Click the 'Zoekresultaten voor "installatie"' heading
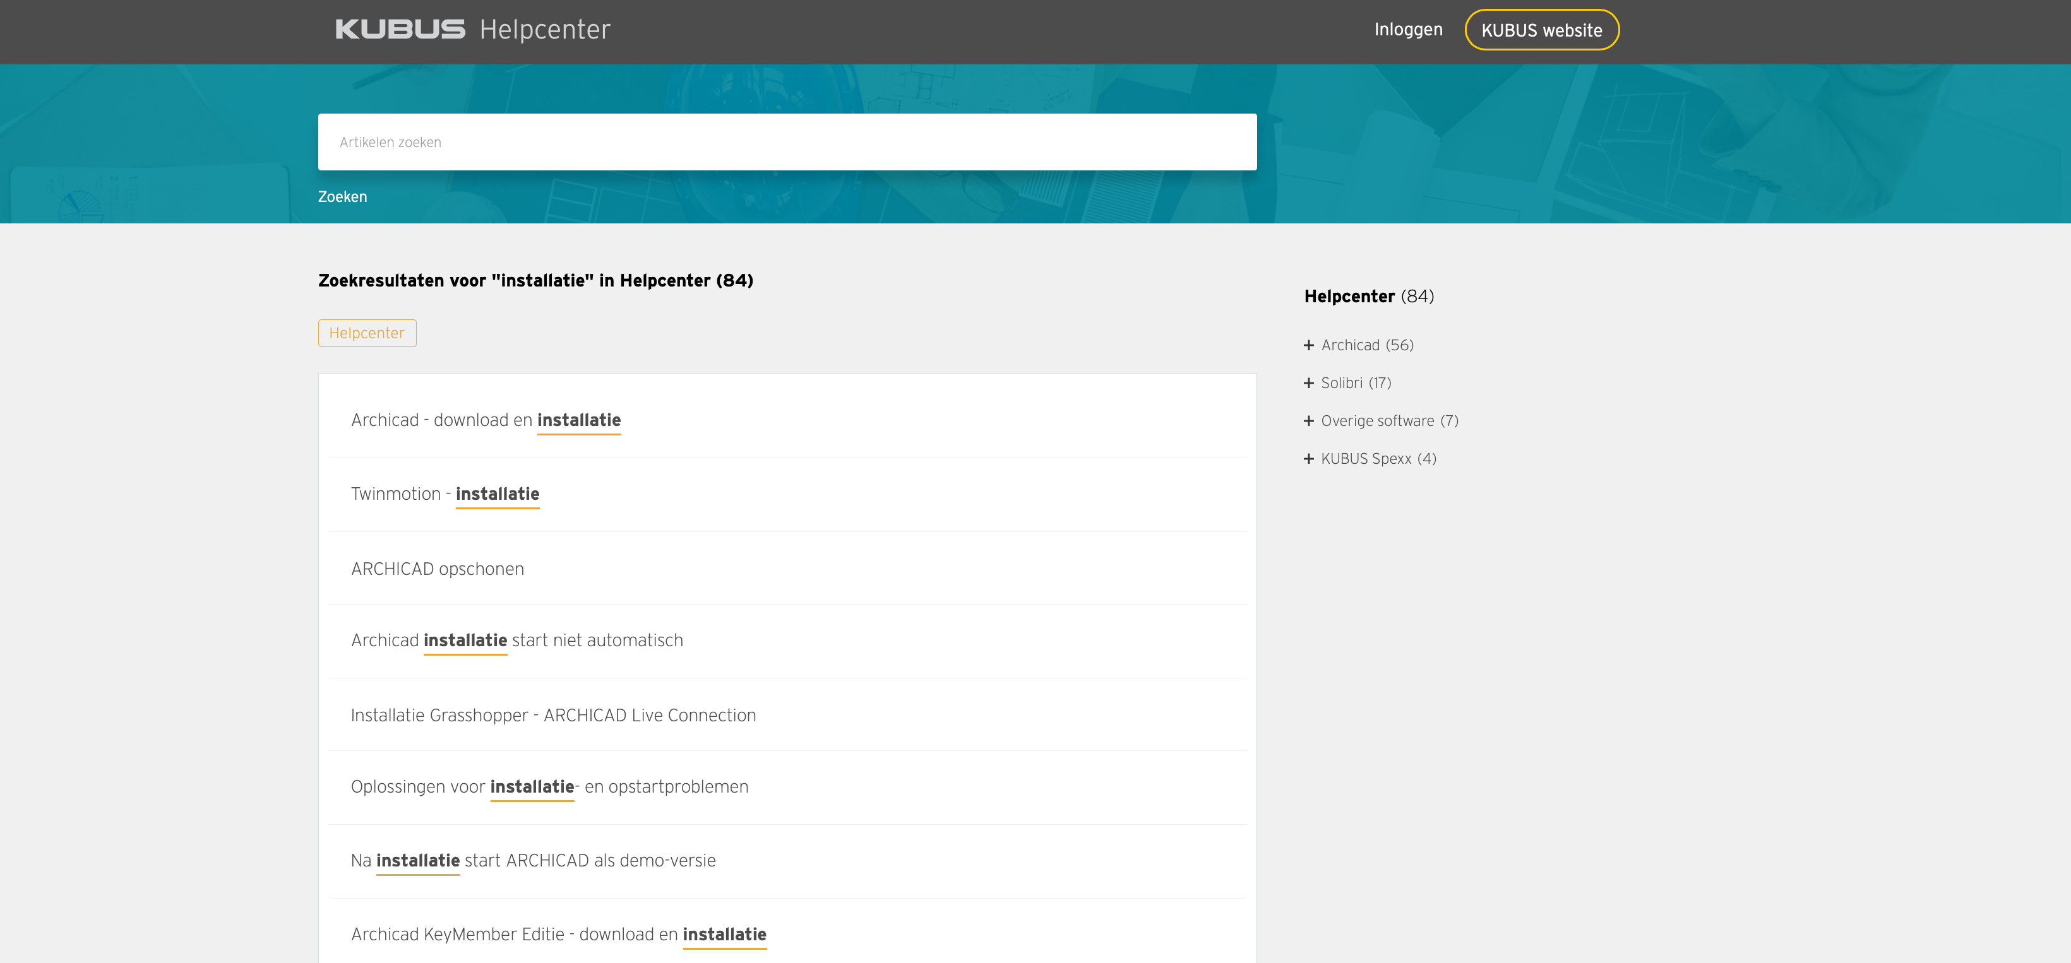 [535, 281]
